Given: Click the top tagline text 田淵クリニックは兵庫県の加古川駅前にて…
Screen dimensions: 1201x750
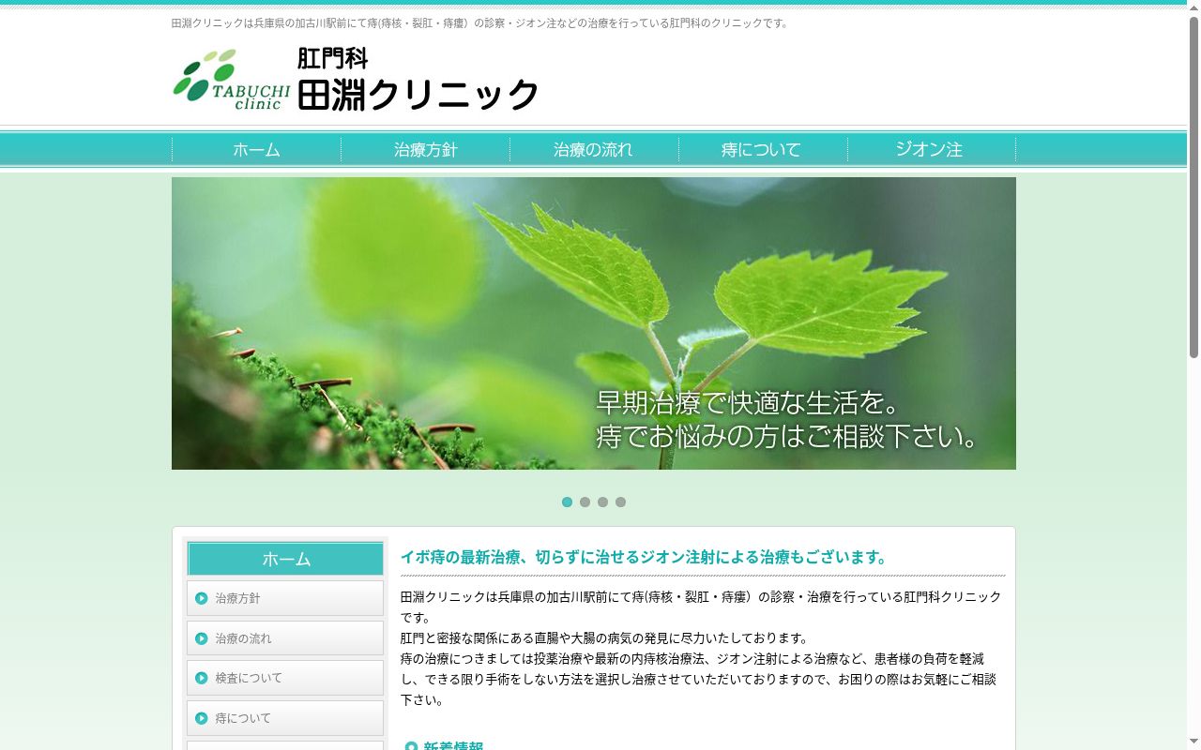Looking at the screenshot, I should click(481, 23).
